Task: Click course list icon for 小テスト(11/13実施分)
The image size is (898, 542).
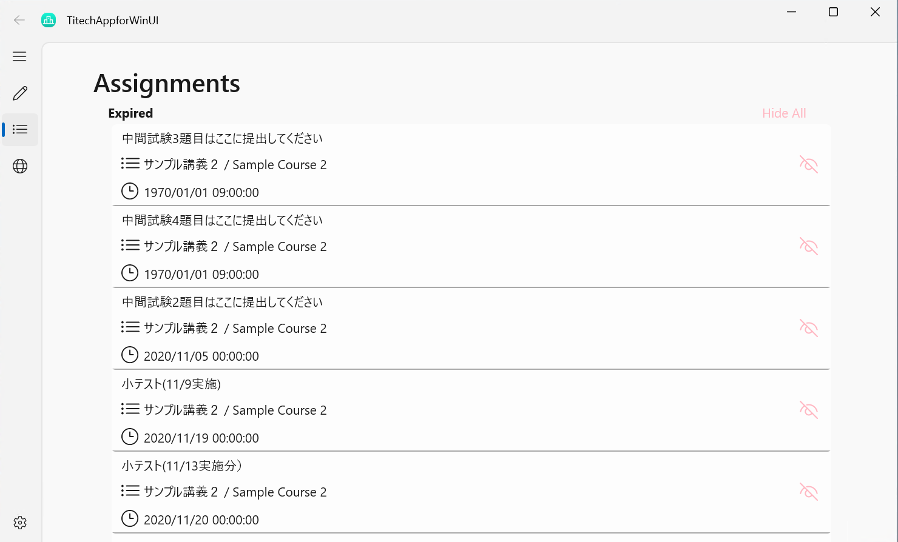Action: tap(130, 490)
